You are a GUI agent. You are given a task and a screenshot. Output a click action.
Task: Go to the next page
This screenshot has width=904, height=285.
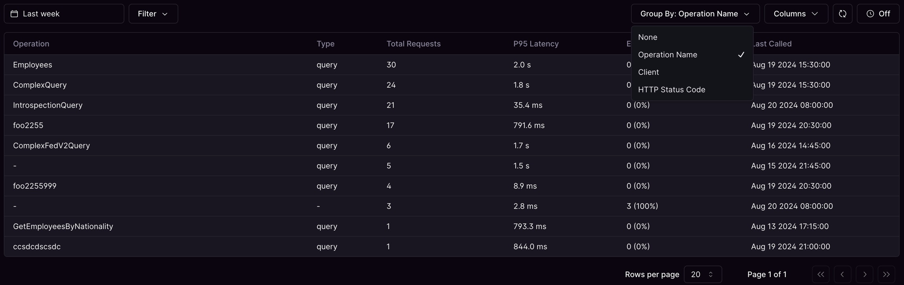tap(864, 274)
